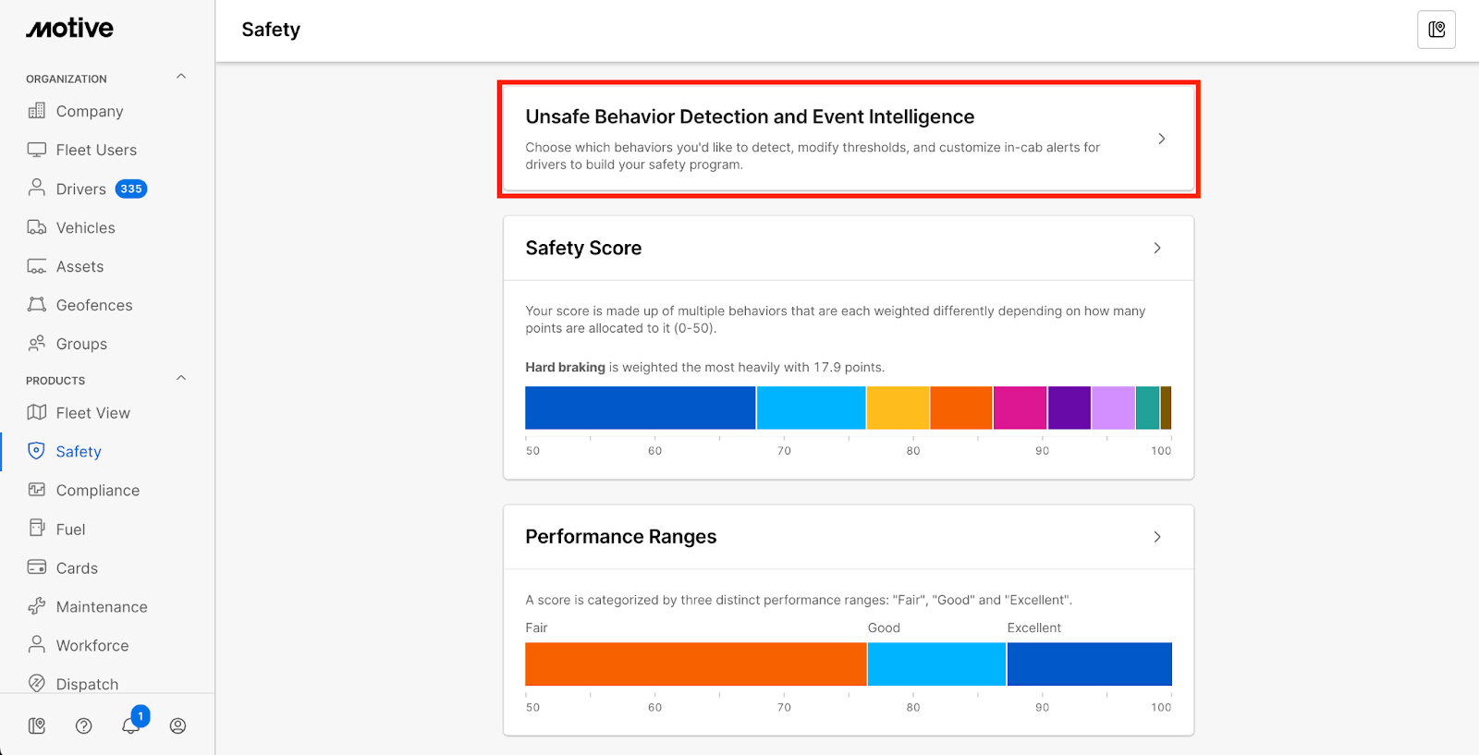Open the user profile icon

pos(177,726)
